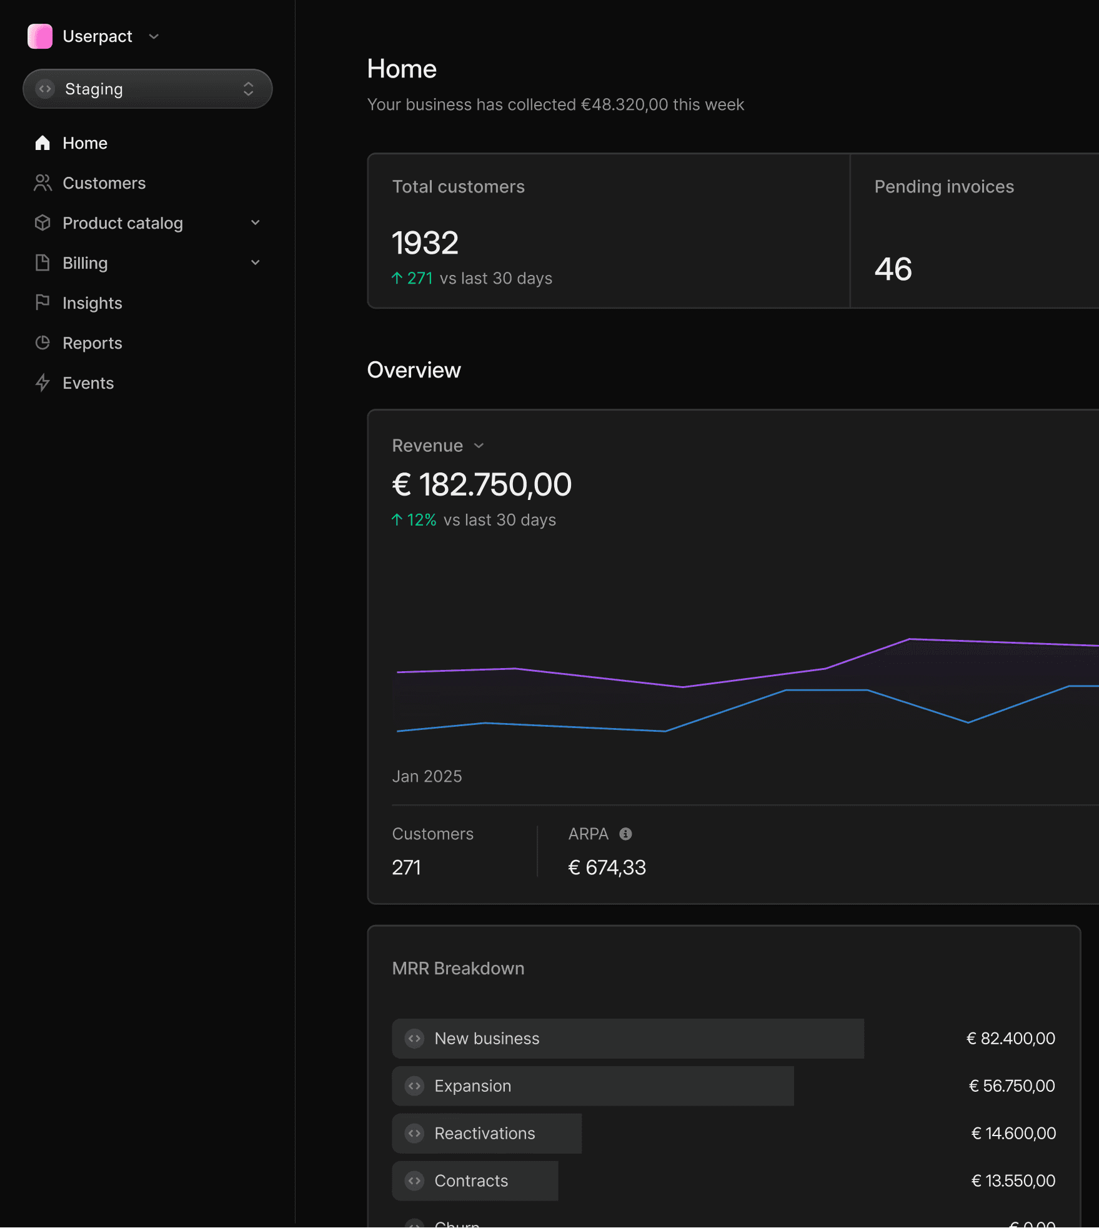
Task: Select the Expansion MRR bar
Action: point(593,1086)
